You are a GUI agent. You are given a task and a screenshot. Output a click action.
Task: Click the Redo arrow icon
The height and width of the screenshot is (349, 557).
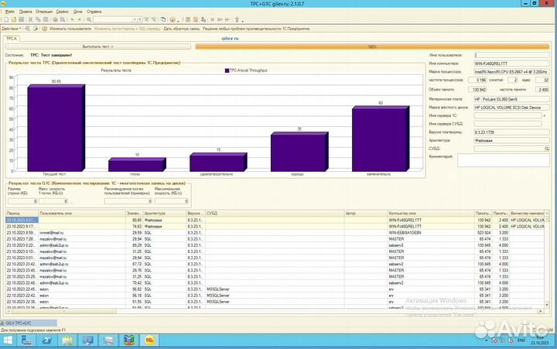coord(79,19)
